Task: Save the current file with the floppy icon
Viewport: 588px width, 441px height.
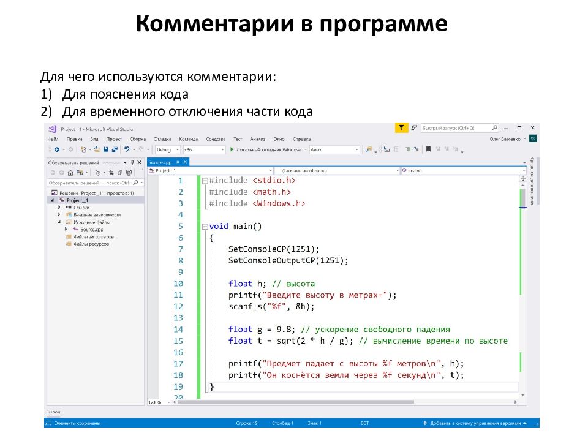Action: [x=106, y=149]
